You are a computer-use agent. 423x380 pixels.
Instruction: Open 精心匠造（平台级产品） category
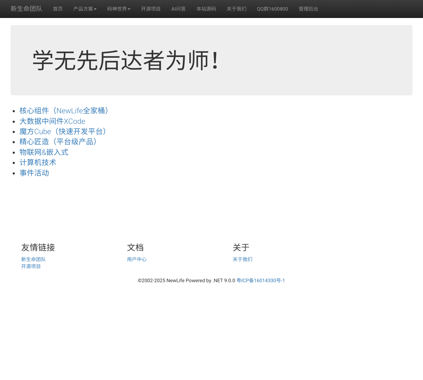[x=60, y=142]
